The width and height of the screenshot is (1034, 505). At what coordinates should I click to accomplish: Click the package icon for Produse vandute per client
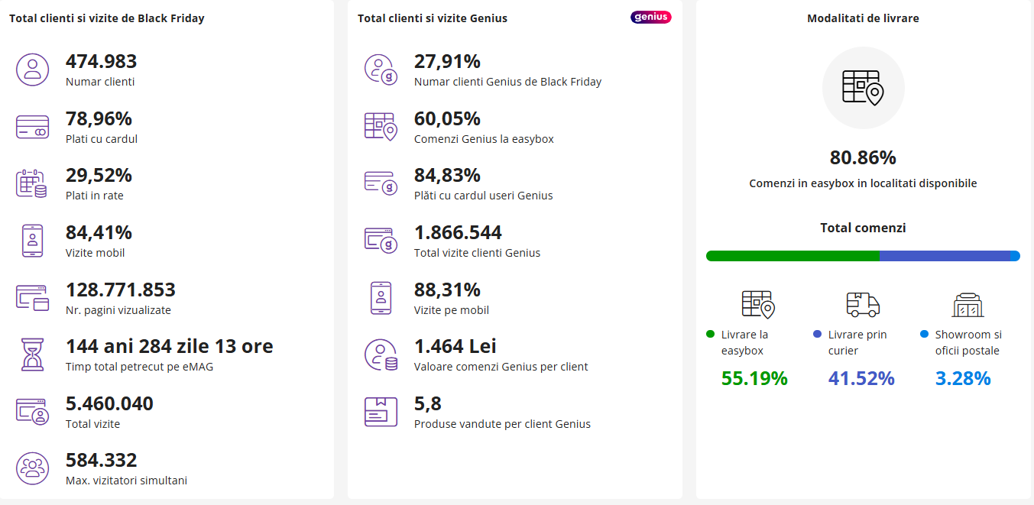pyautogui.click(x=381, y=412)
